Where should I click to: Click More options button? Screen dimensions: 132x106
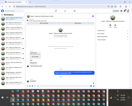click(x=78, y=23)
